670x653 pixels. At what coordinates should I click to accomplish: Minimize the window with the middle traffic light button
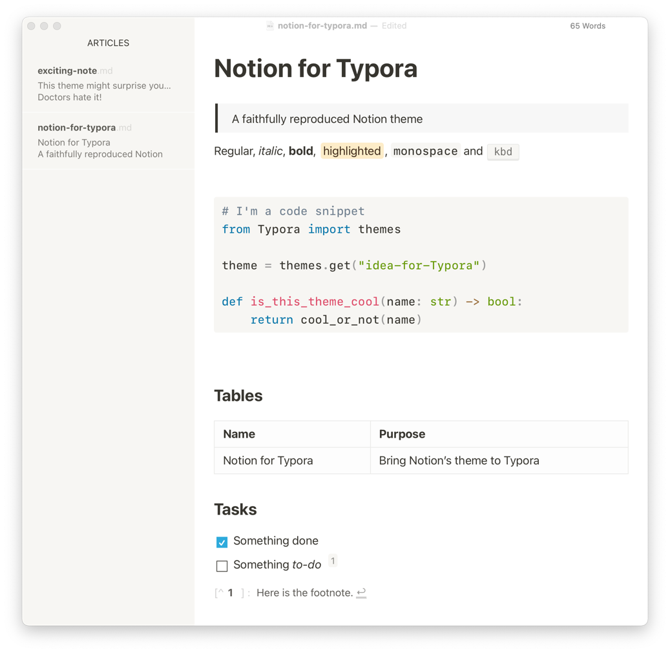(x=44, y=26)
